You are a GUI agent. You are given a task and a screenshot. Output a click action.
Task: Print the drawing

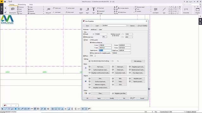point(20,11)
